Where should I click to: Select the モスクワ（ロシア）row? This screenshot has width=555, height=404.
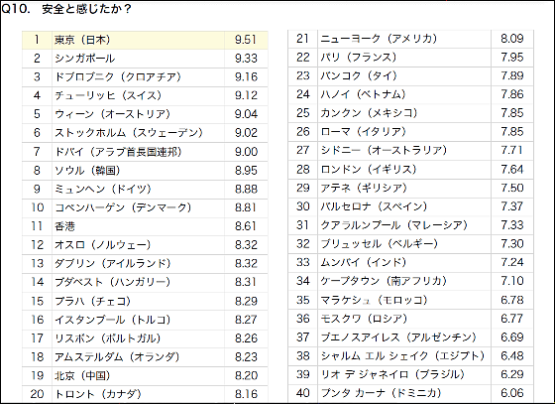point(410,319)
